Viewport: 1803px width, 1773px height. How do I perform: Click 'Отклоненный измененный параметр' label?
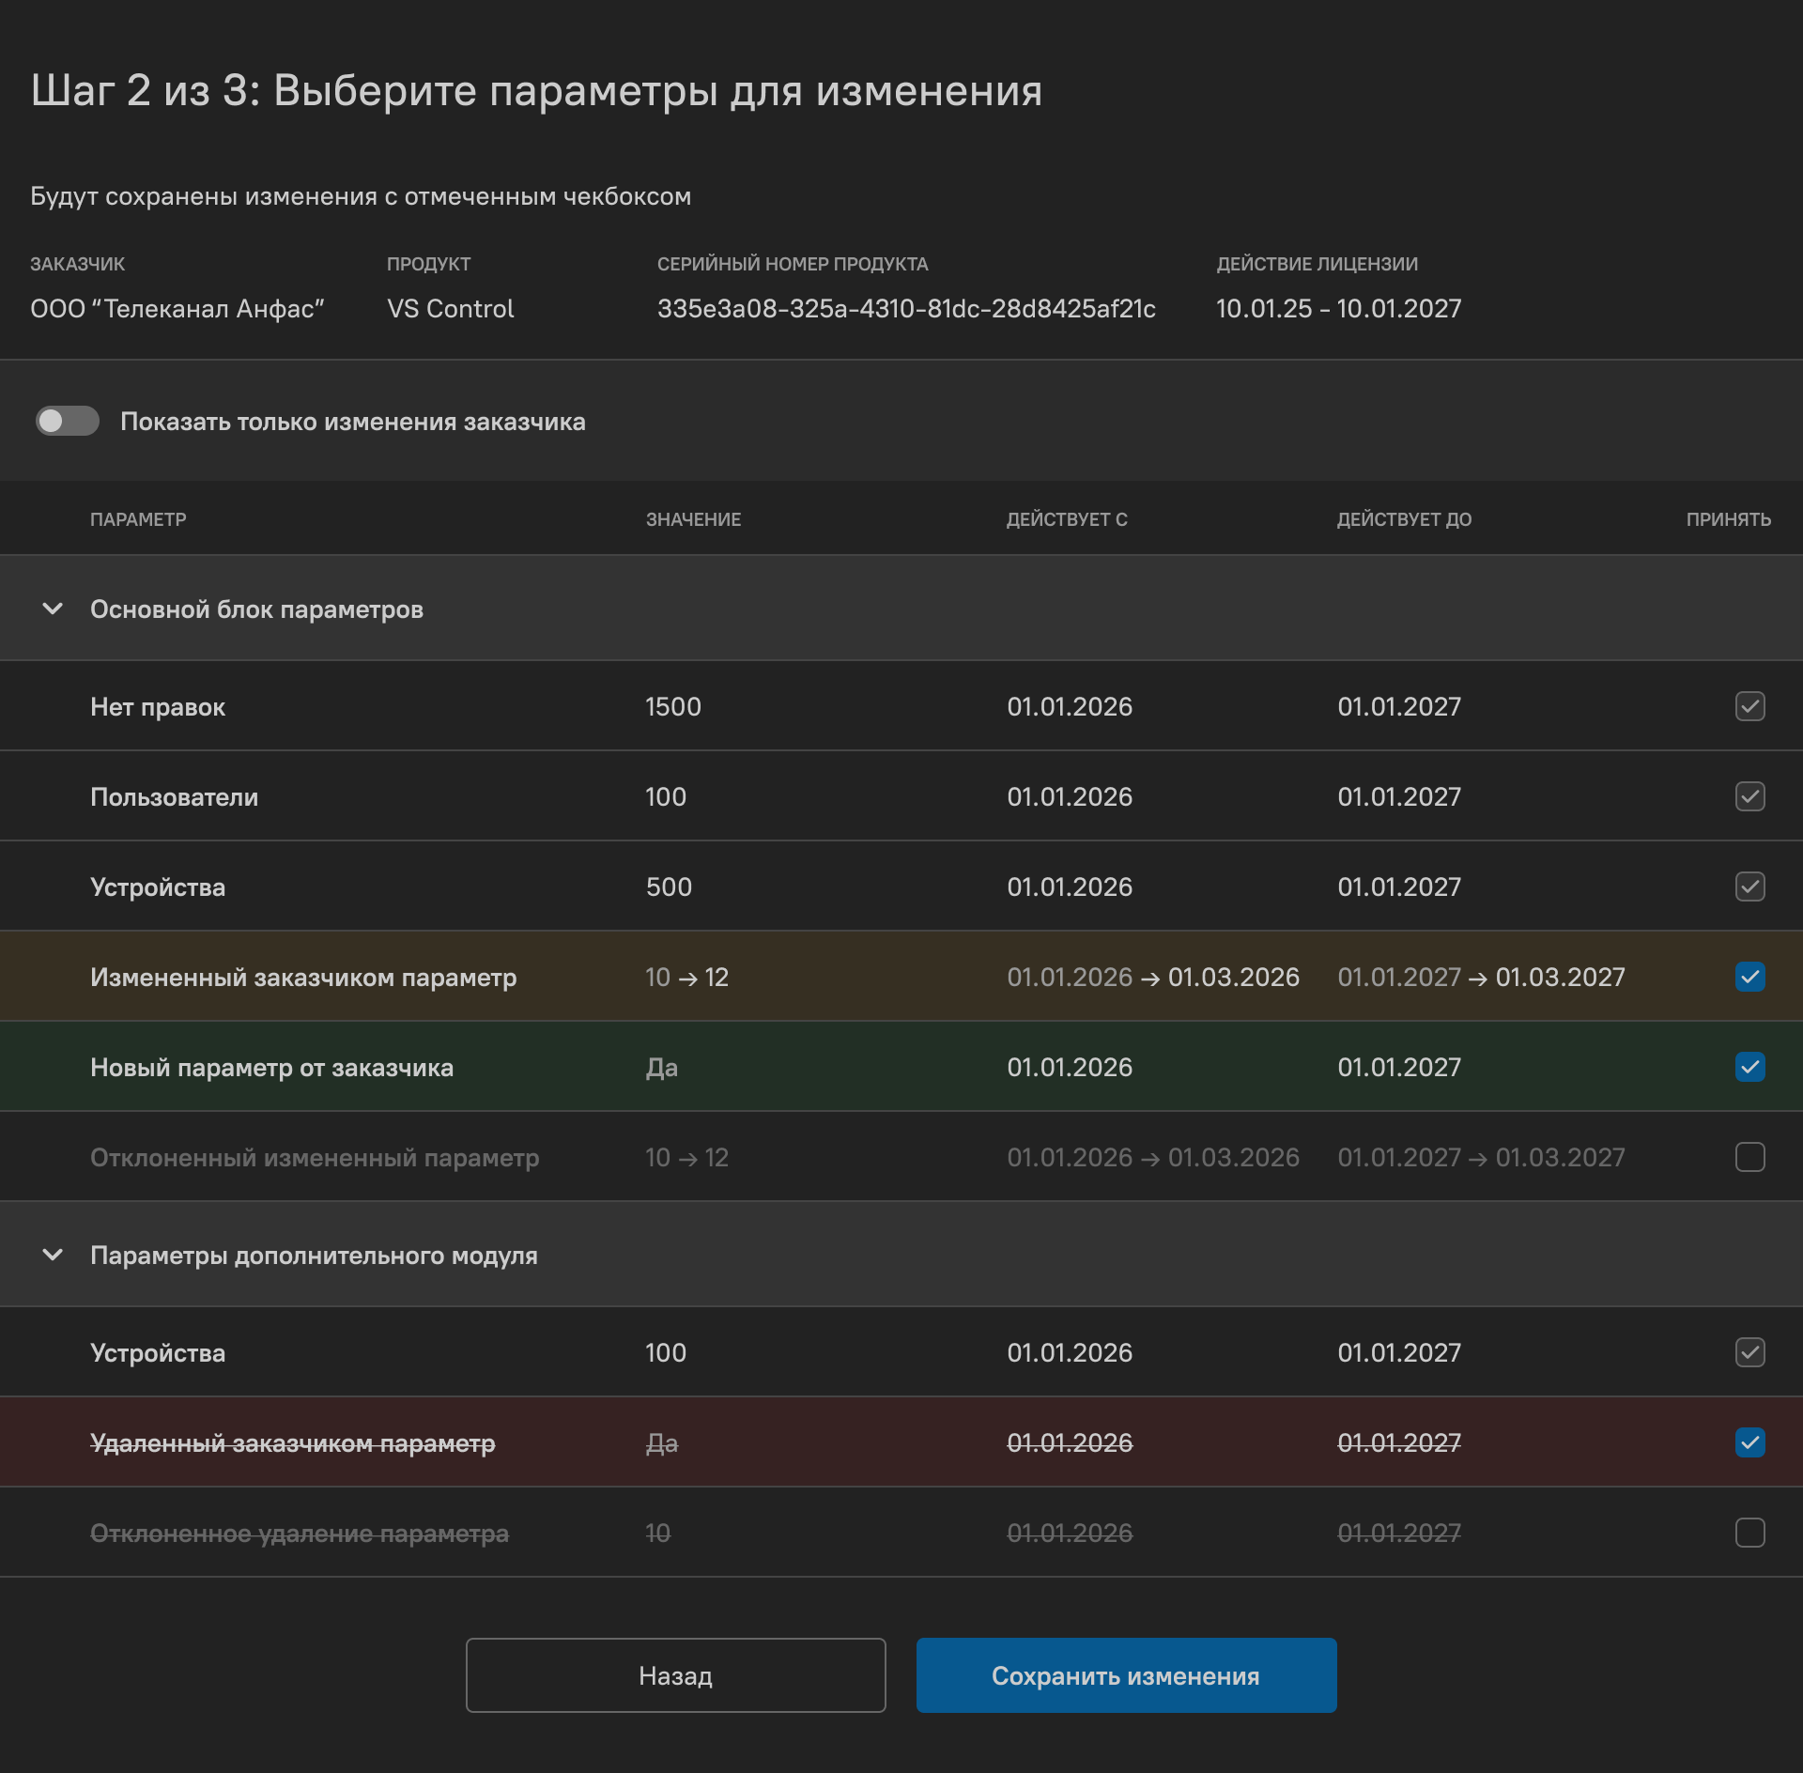tap(315, 1158)
